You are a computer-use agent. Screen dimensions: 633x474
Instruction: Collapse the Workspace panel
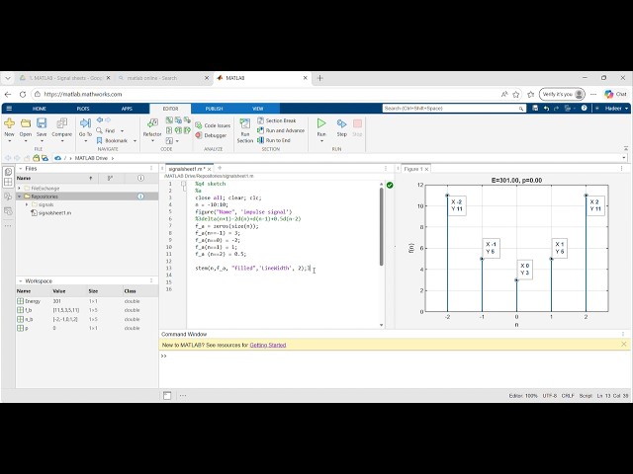coord(21,280)
